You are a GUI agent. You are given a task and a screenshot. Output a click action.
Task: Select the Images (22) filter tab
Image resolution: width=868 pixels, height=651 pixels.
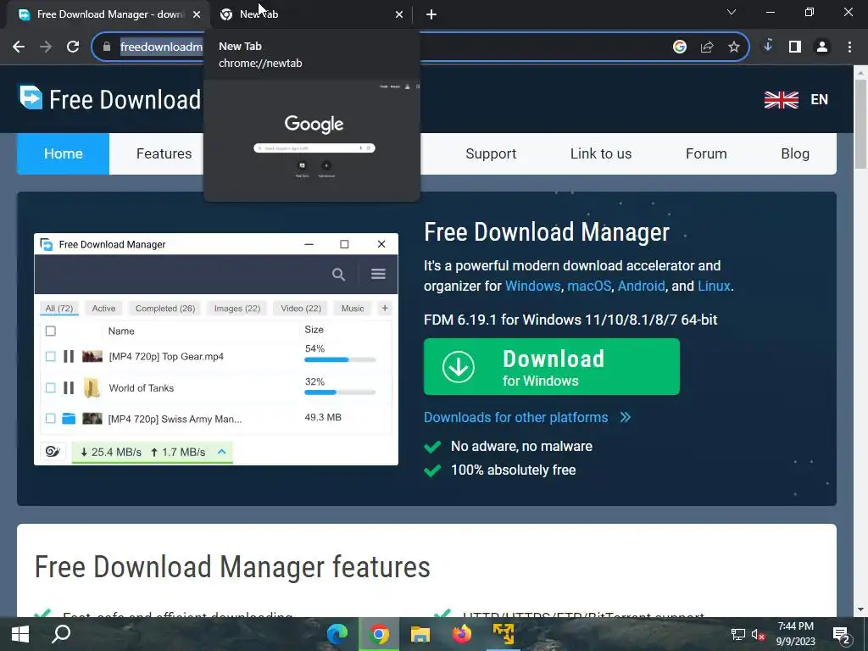[237, 309]
